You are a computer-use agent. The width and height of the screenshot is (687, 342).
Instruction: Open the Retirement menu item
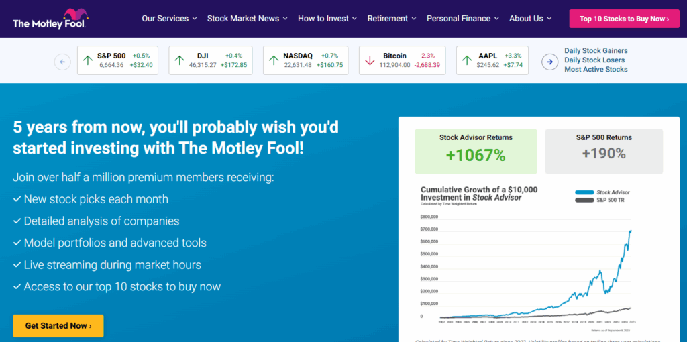click(x=391, y=19)
